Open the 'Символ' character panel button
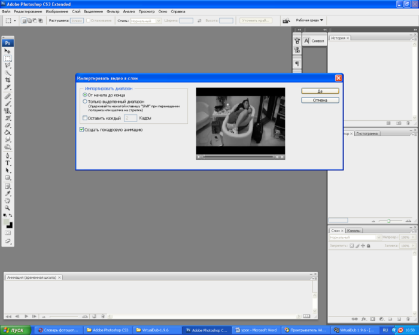 pyautogui.click(x=314, y=41)
